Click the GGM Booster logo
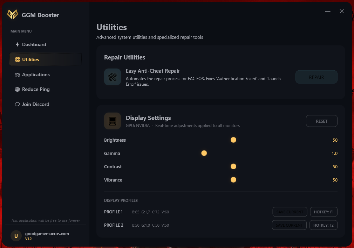This screenshot has height=248, width=354. point(13,15)
